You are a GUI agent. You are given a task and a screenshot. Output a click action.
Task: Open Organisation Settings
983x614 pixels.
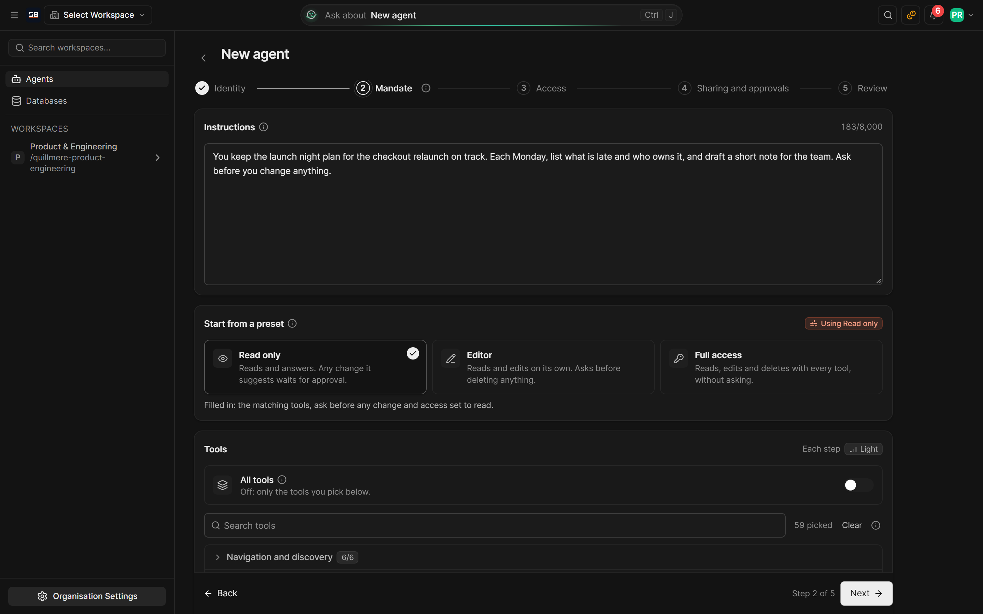click(87, 596)
